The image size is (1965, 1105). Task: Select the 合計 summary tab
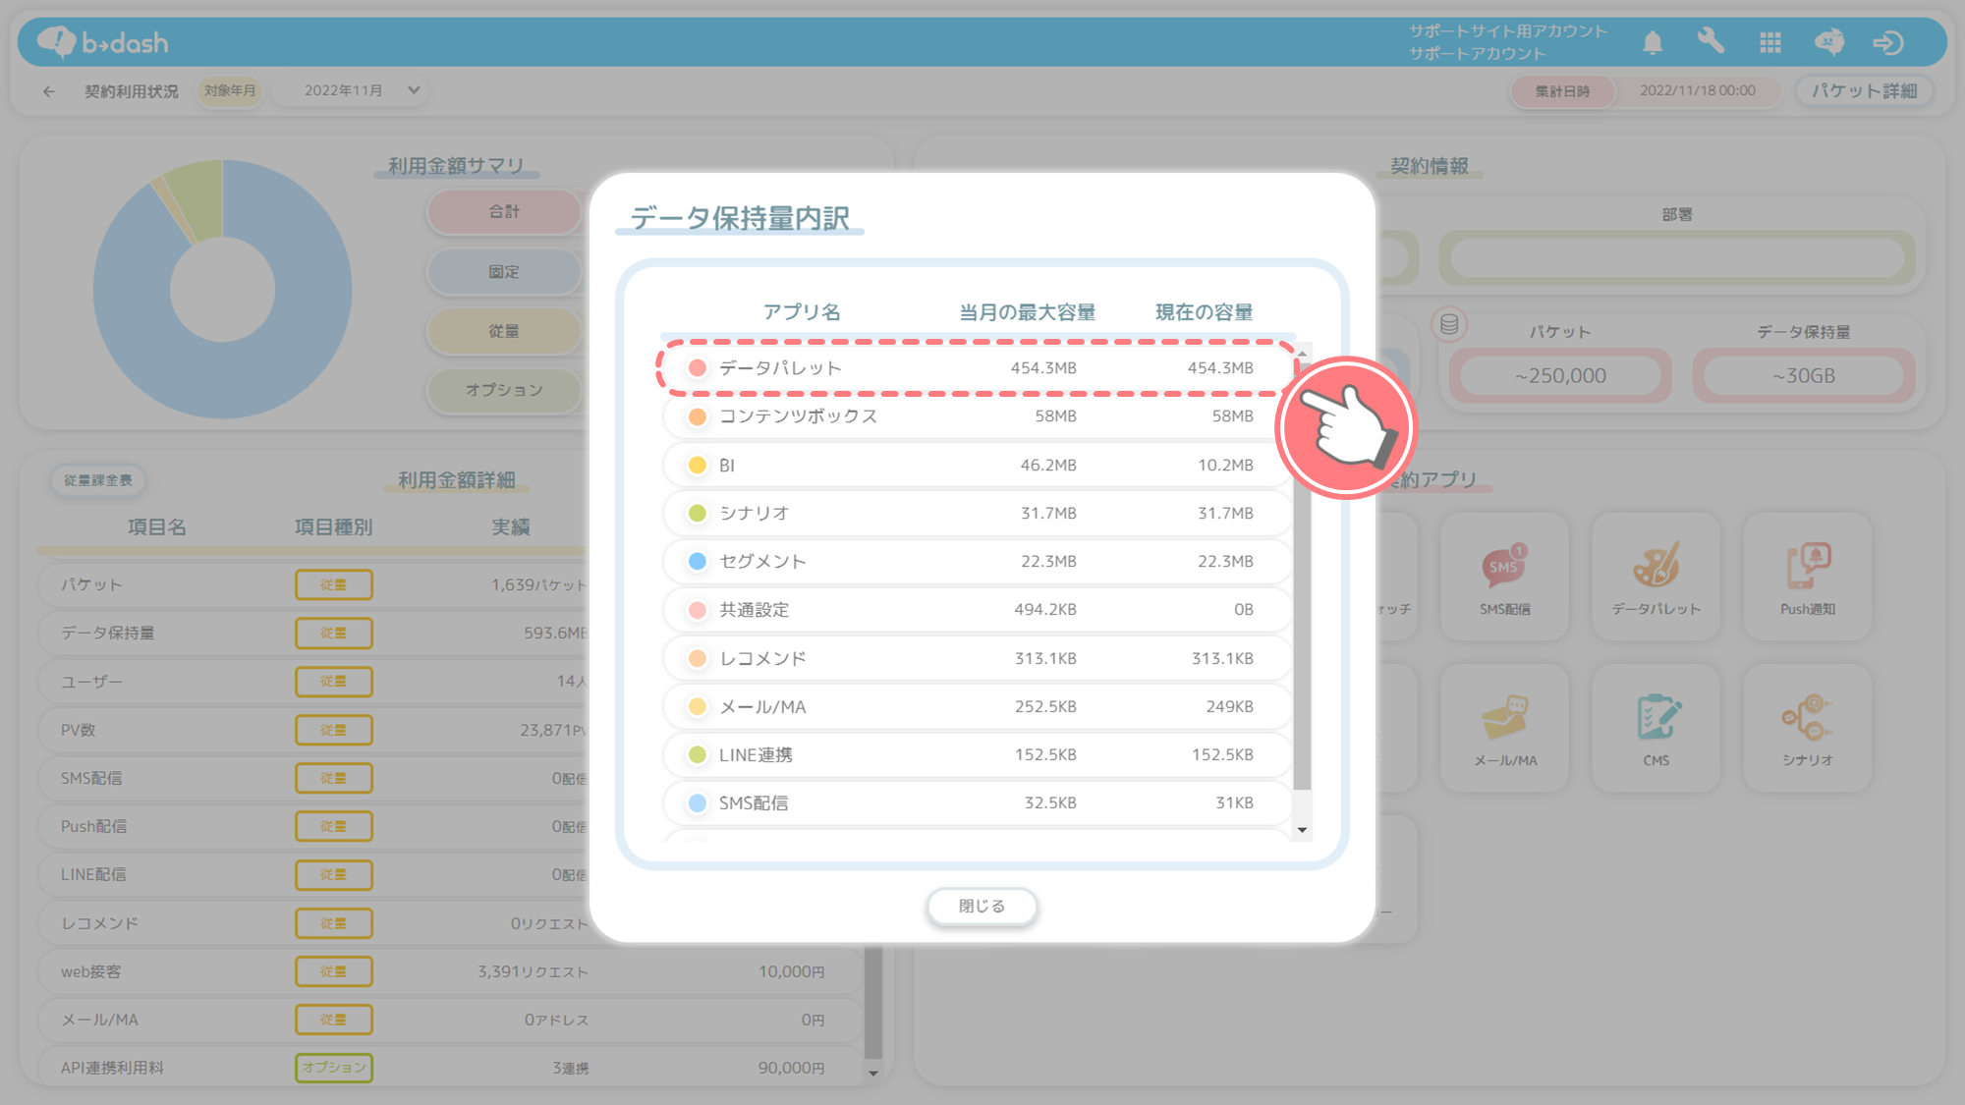[504, 212]
